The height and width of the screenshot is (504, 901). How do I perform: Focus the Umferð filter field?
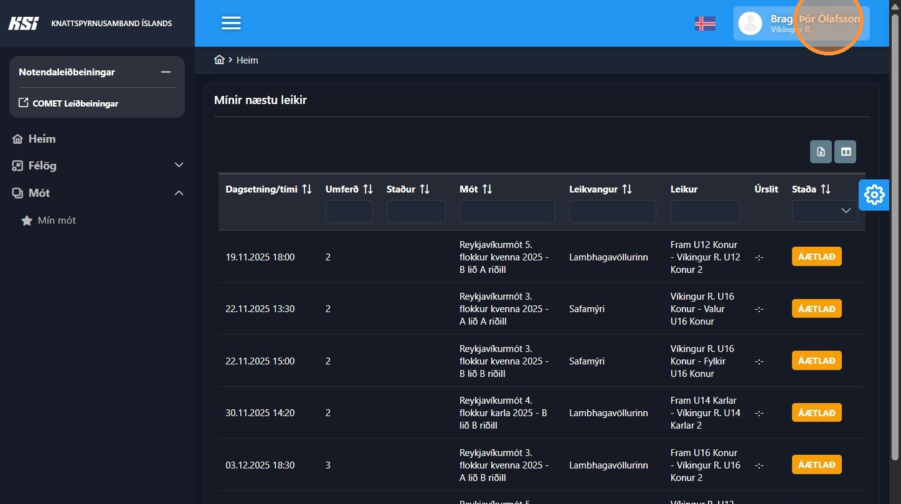click(349, 211)
